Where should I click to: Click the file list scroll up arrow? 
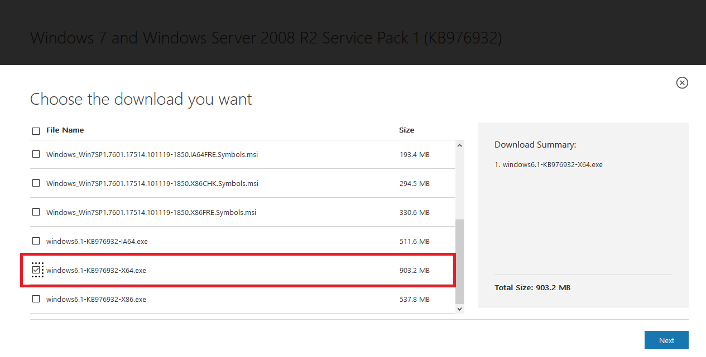[x=460, y=146]
